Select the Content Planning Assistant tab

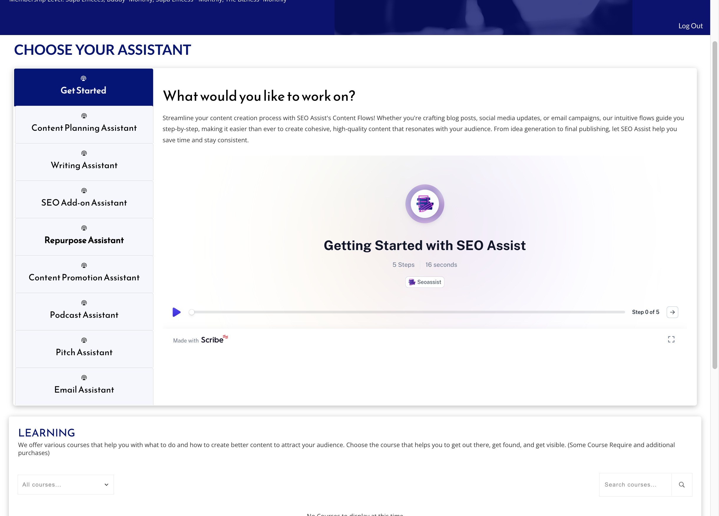(84, 125)
